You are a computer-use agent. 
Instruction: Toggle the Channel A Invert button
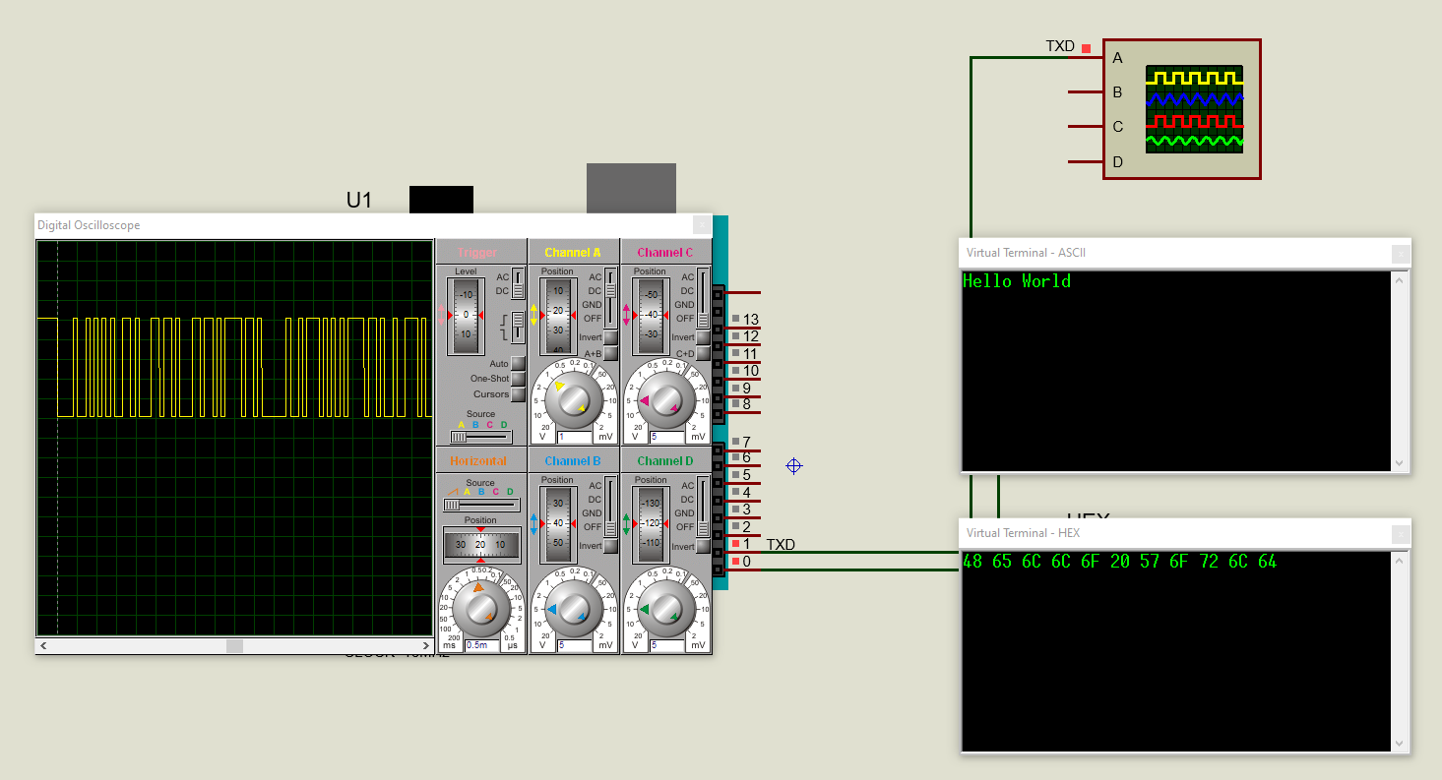[x=610, y=337]
